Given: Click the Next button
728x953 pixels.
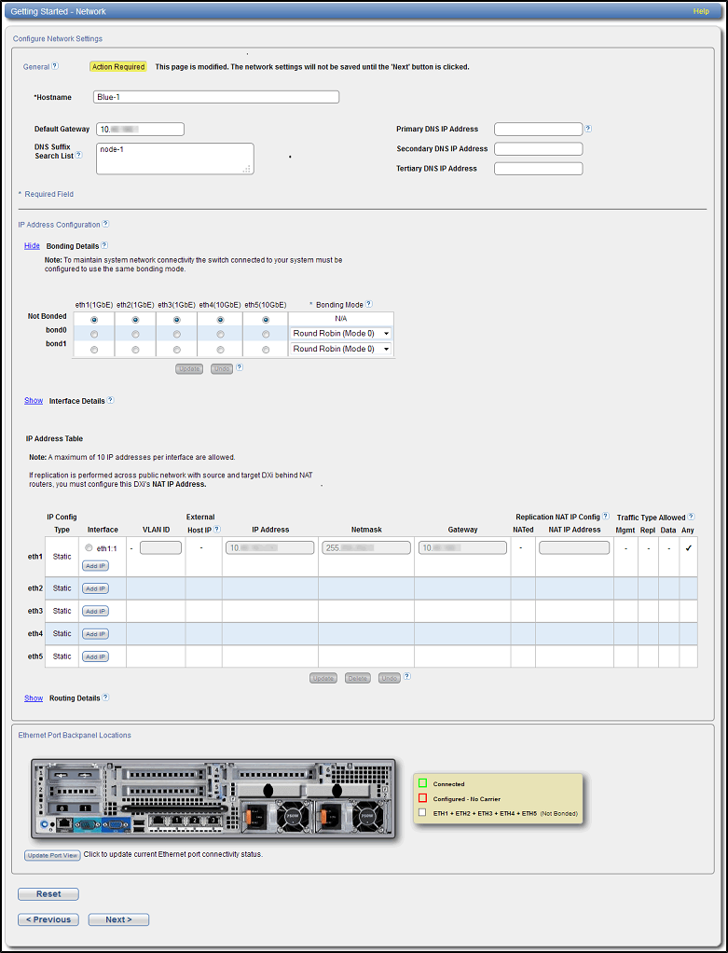Looking at the screenshot, I should click(118, 919).
